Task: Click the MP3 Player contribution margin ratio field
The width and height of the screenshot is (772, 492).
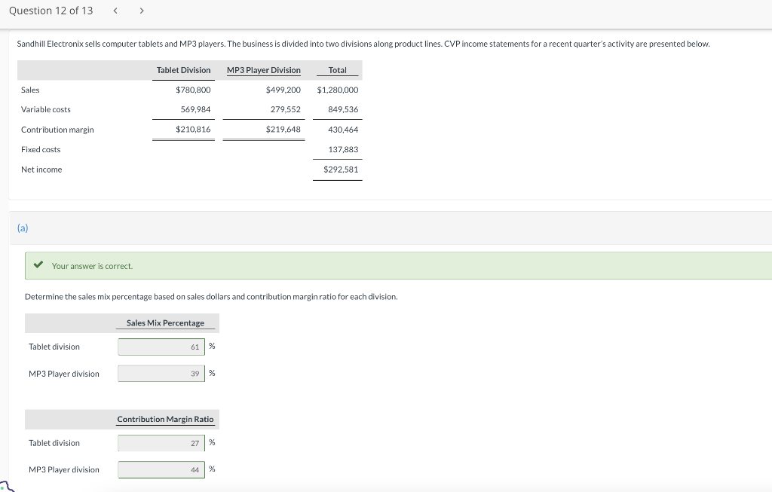Action: (x=161, y=469)
